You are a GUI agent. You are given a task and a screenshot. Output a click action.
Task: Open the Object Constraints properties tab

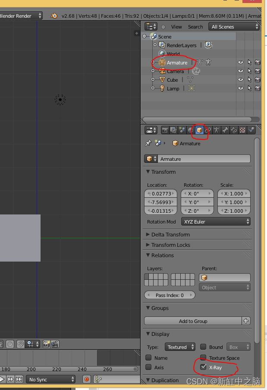pyautogui.click(x=208, y=130)
